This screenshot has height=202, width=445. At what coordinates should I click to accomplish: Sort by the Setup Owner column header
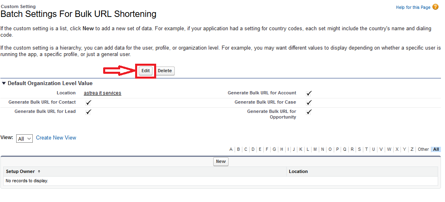pos(20,172)
